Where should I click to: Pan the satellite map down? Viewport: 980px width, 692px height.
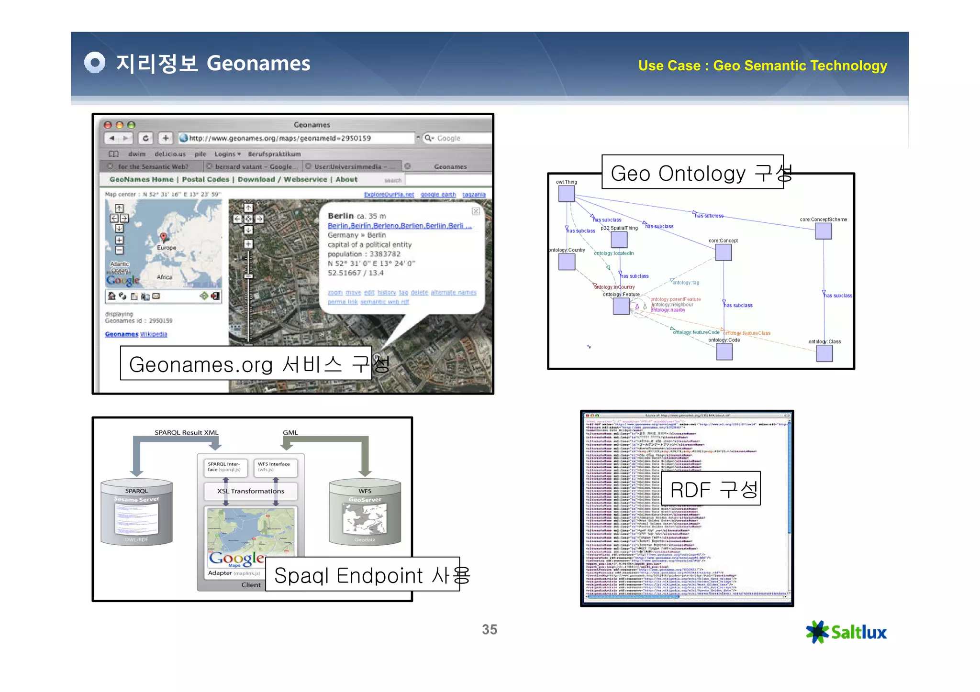click(248, 230)
